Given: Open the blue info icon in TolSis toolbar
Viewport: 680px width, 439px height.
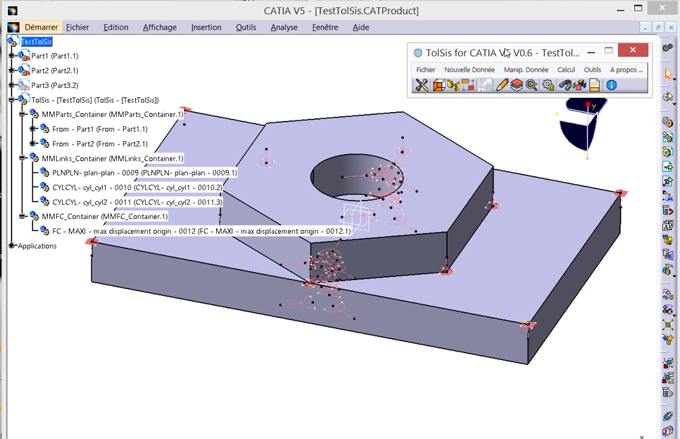Looking at the screenshot, I should click(x=612, y=85).
